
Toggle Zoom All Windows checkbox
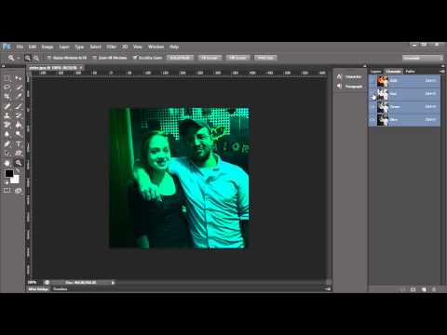tap(95, 58)
